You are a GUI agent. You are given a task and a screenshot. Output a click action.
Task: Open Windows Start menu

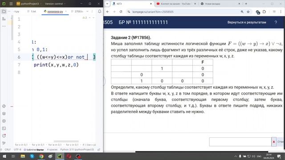4,156
